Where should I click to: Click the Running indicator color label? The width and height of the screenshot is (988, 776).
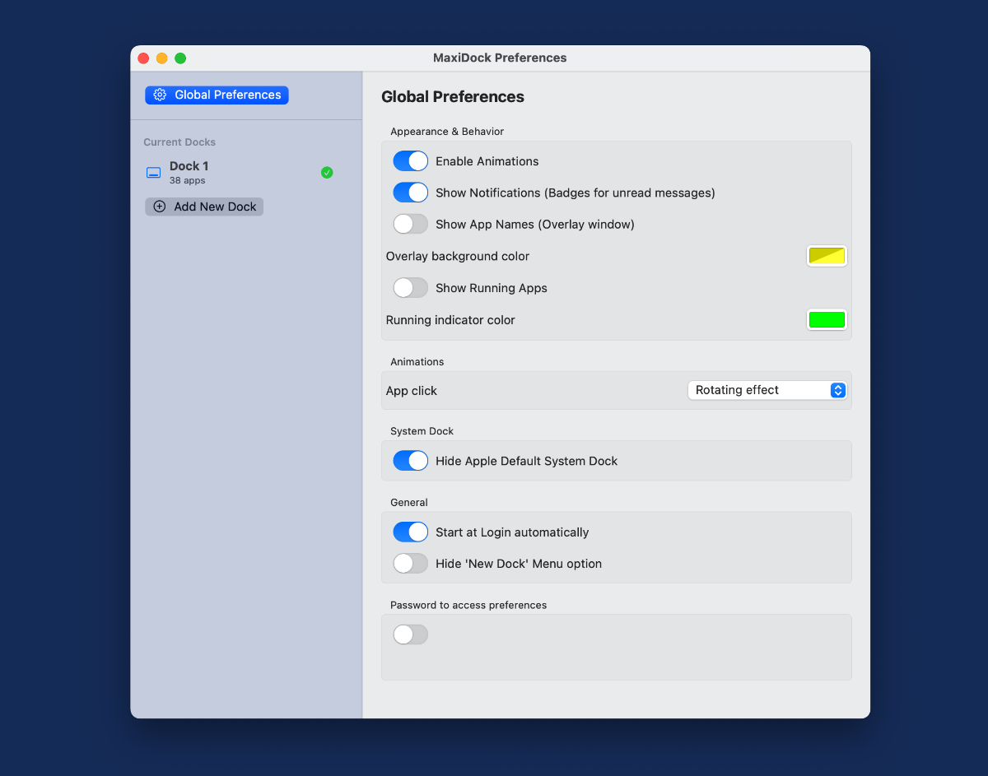coord(450,320)
